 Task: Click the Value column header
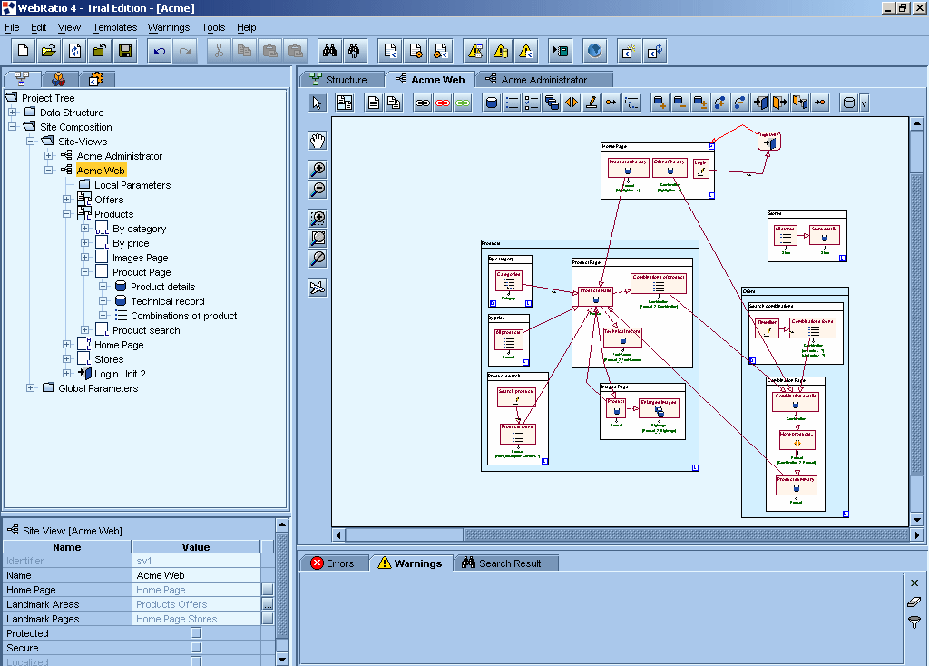(x=196, y=547)
